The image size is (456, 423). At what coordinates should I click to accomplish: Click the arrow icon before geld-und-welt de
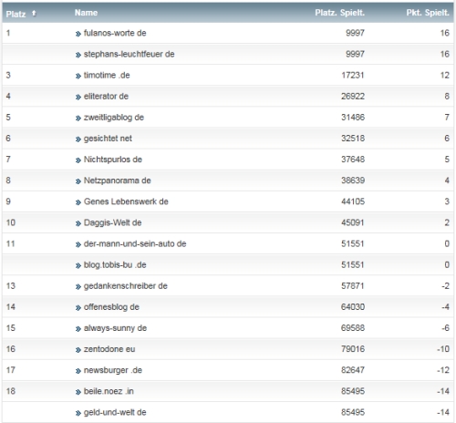(78, 413)
